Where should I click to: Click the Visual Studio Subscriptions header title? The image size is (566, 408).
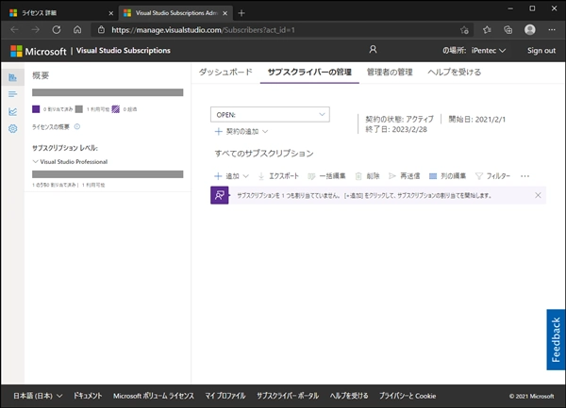pyautogui.click(x=123, y=51)
